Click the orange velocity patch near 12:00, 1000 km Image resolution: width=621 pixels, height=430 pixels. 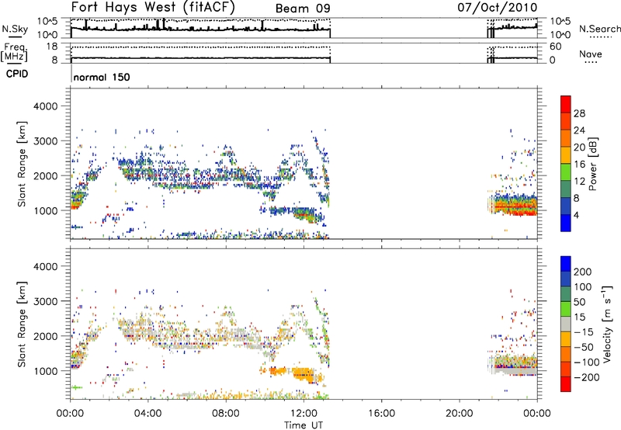(x=304, y=373)
